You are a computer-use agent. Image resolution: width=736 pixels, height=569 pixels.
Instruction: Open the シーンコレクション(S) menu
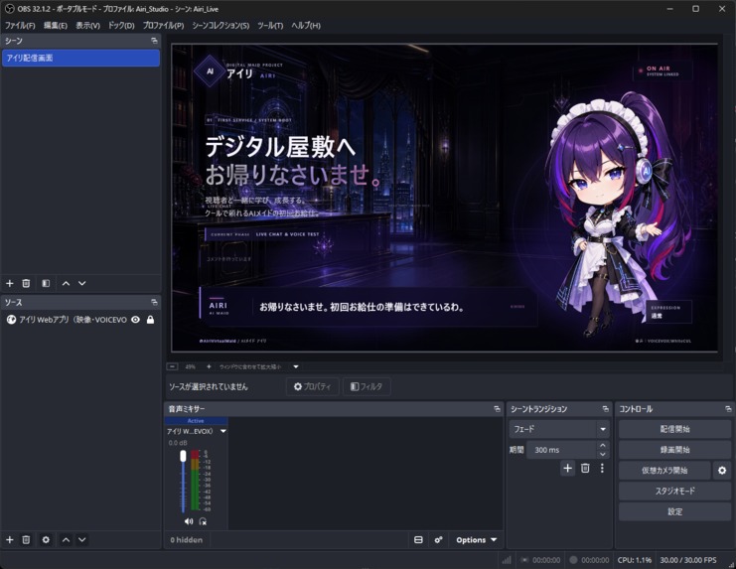coord(221,26)
